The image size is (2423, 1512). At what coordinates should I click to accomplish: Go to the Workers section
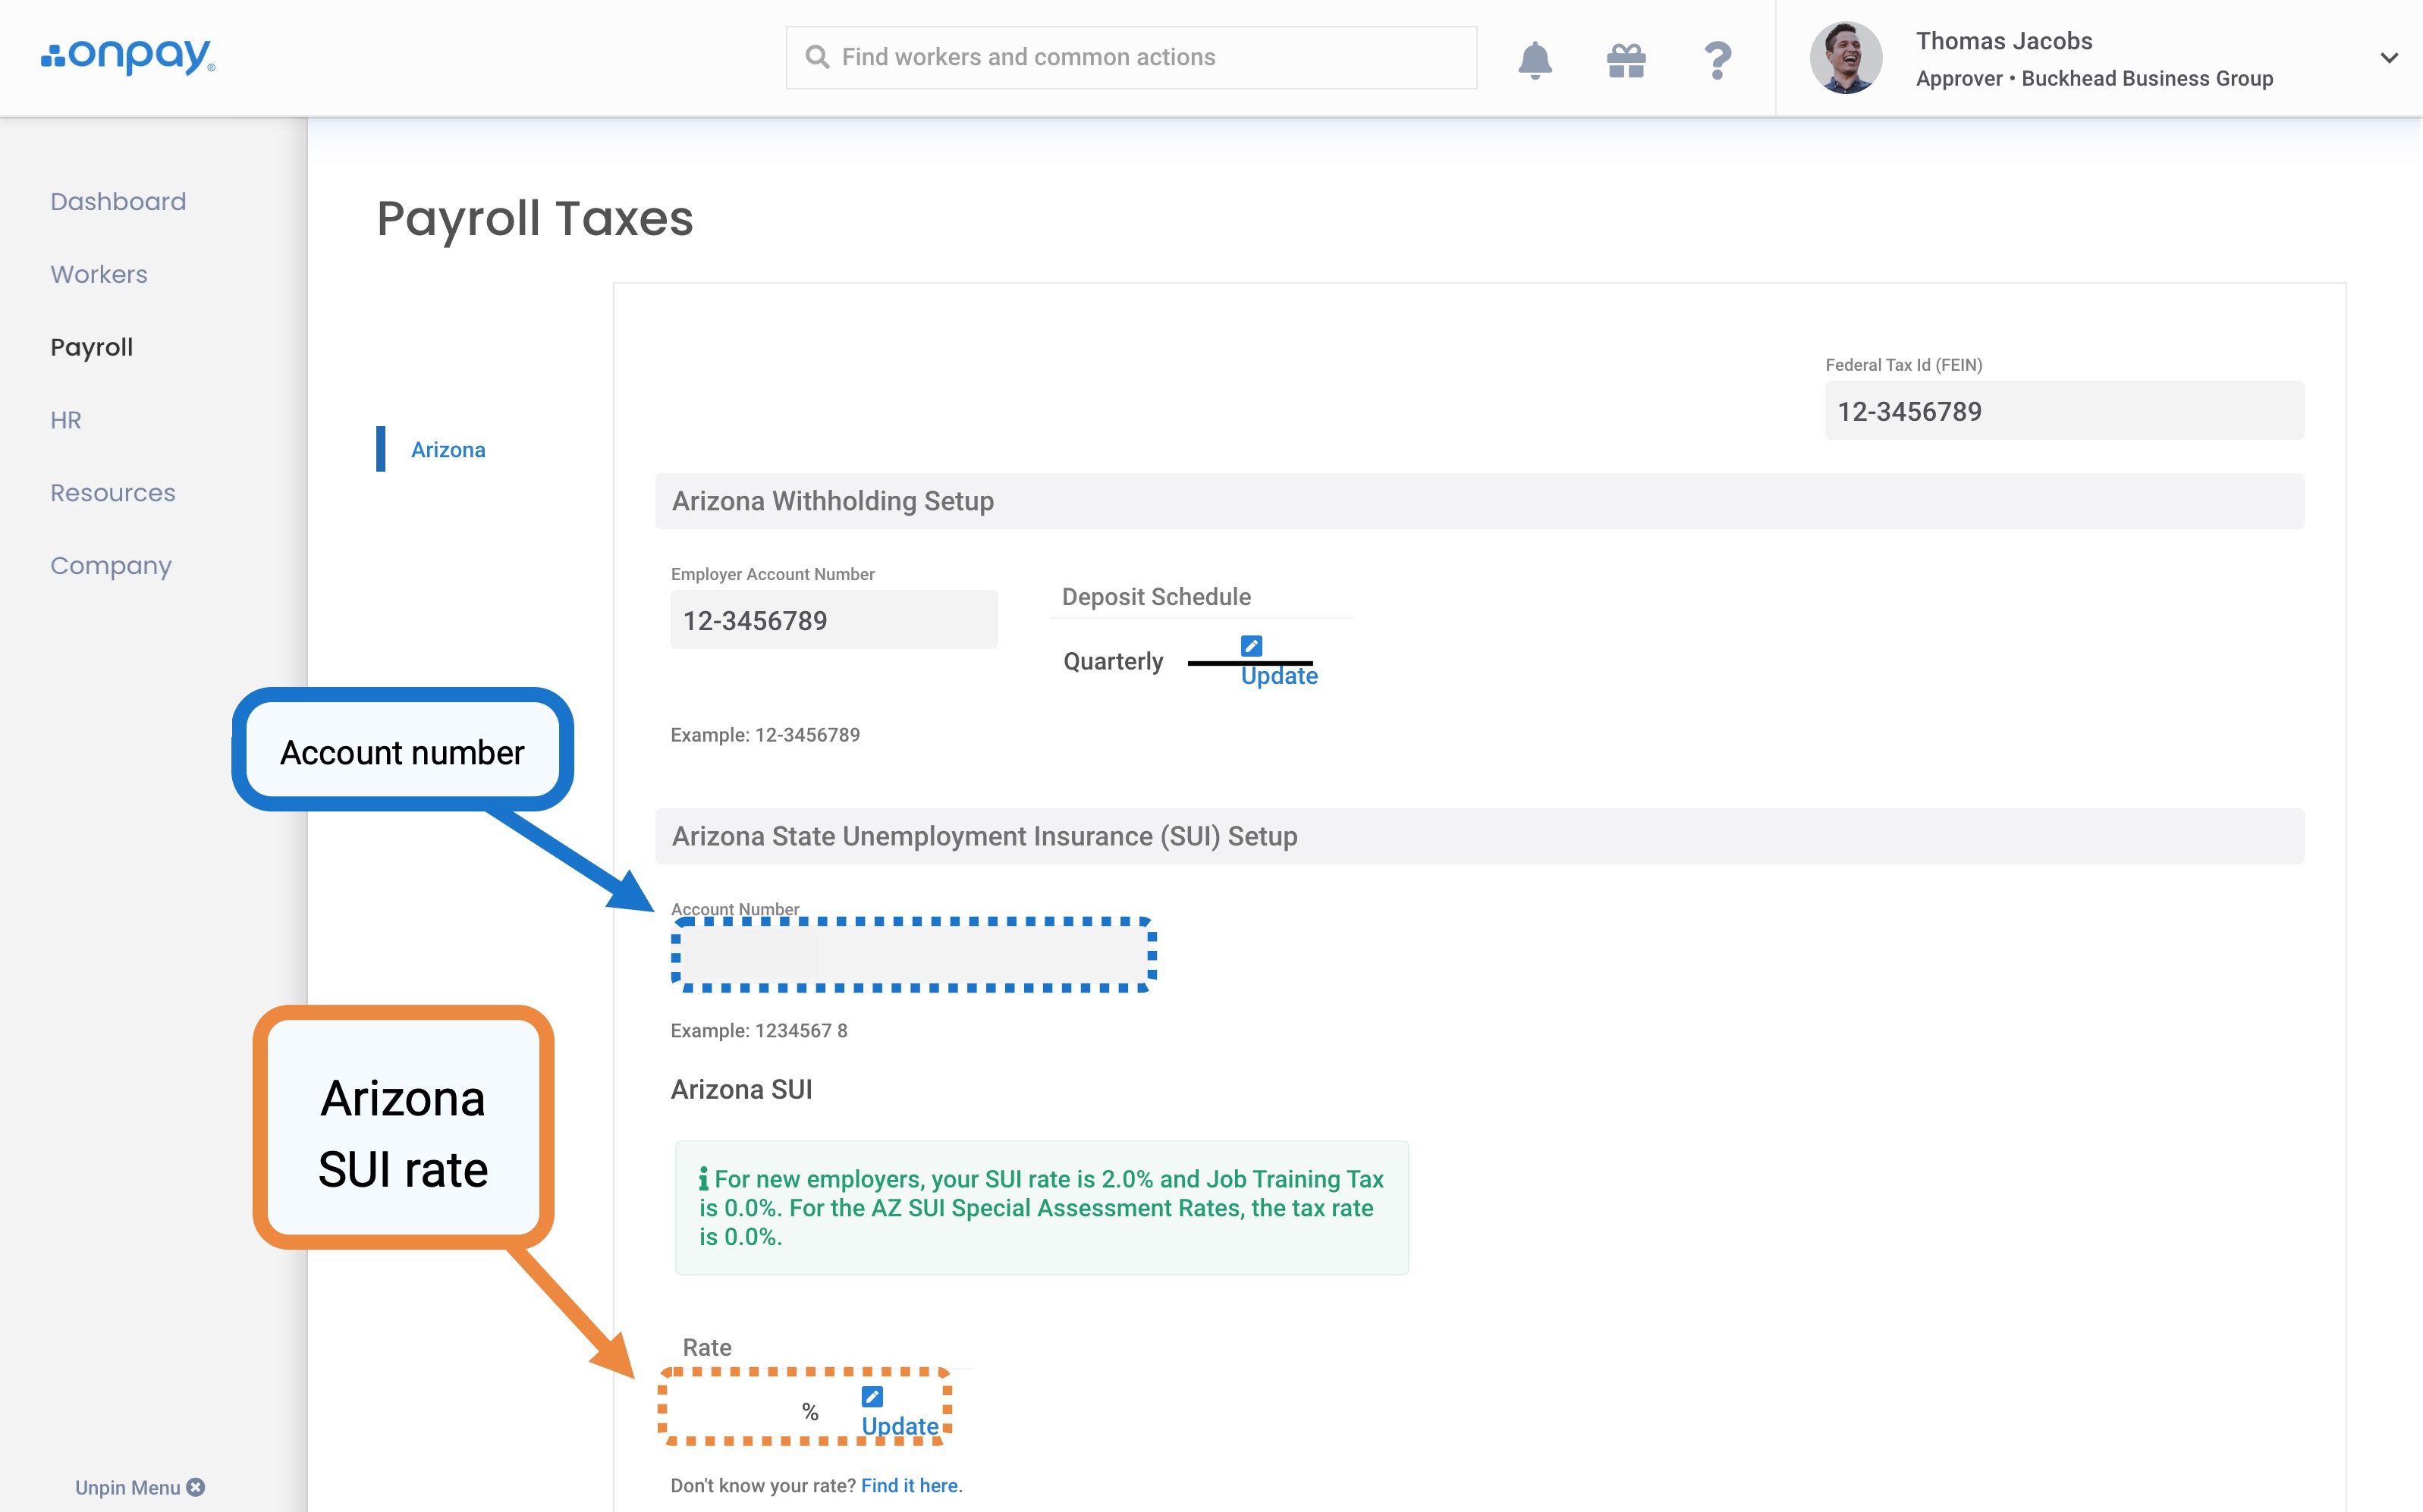(x=99, y=274)
